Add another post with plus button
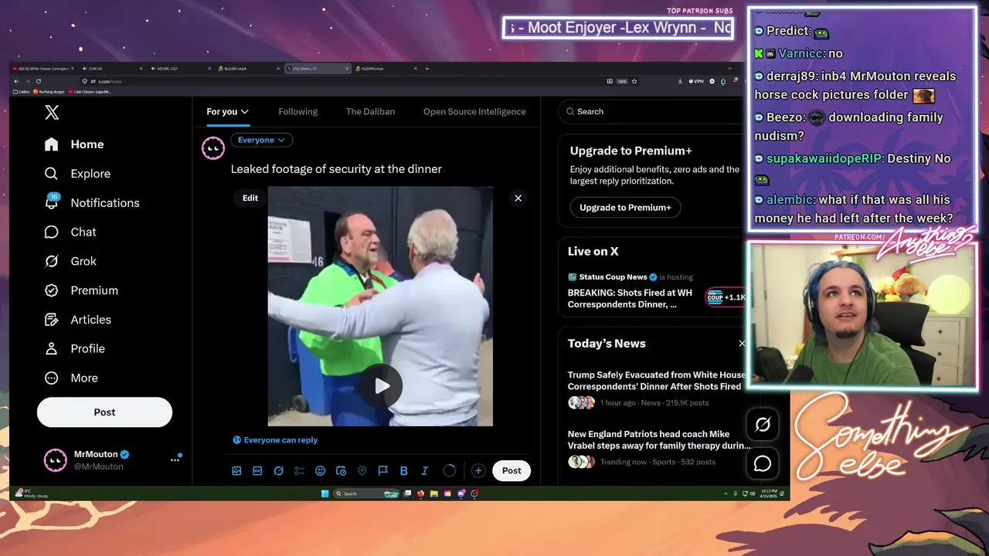This screenshot has width=989, height=556. 478,471
